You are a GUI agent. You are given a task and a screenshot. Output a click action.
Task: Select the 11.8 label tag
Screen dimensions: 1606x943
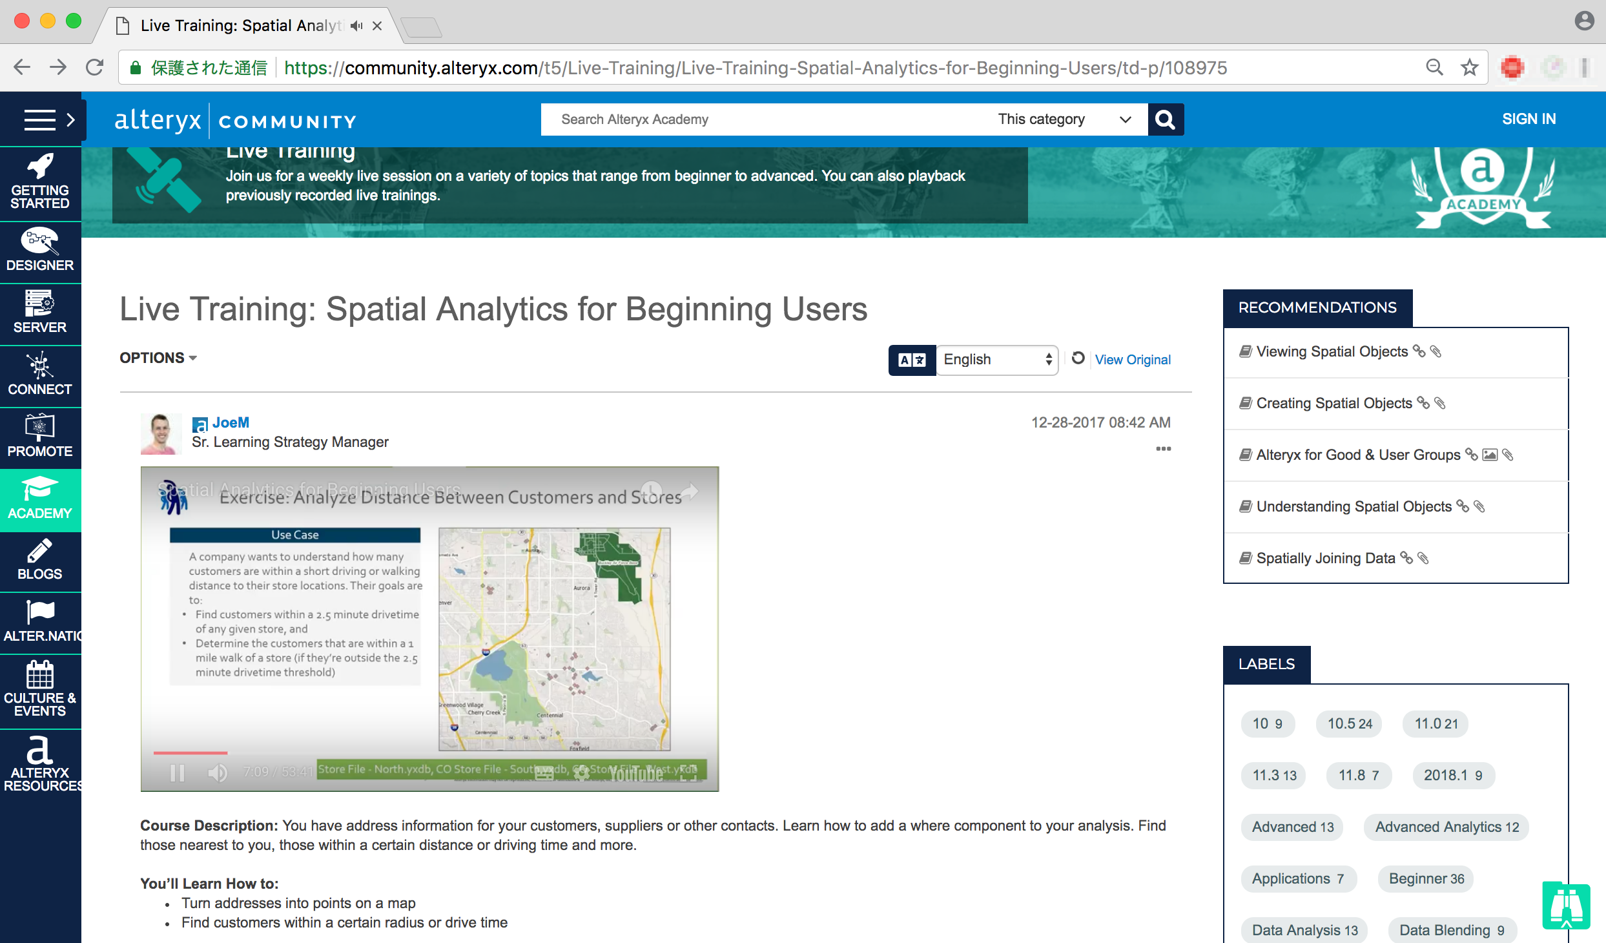[x=1359, y=776]
